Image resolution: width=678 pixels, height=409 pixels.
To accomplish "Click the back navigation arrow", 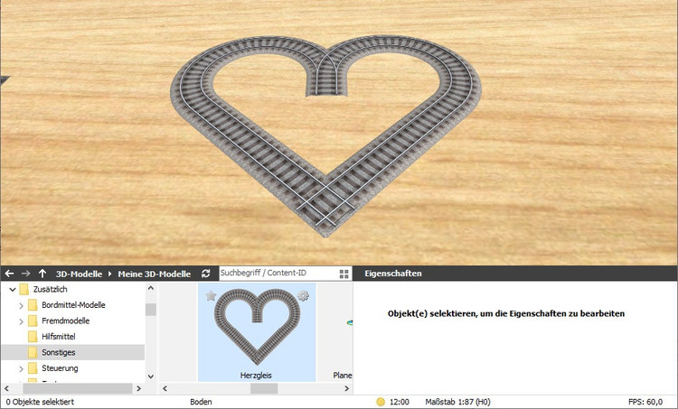I will click(9, 274).
